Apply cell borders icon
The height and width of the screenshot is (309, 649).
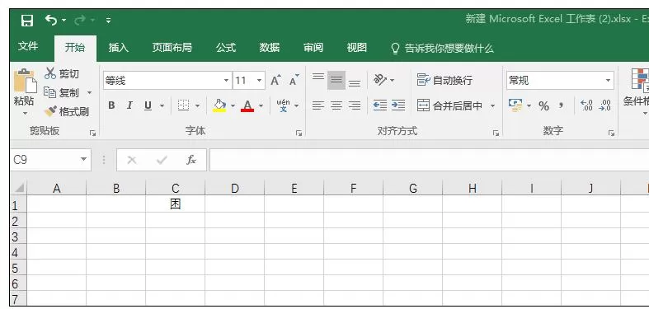[183, 105]
